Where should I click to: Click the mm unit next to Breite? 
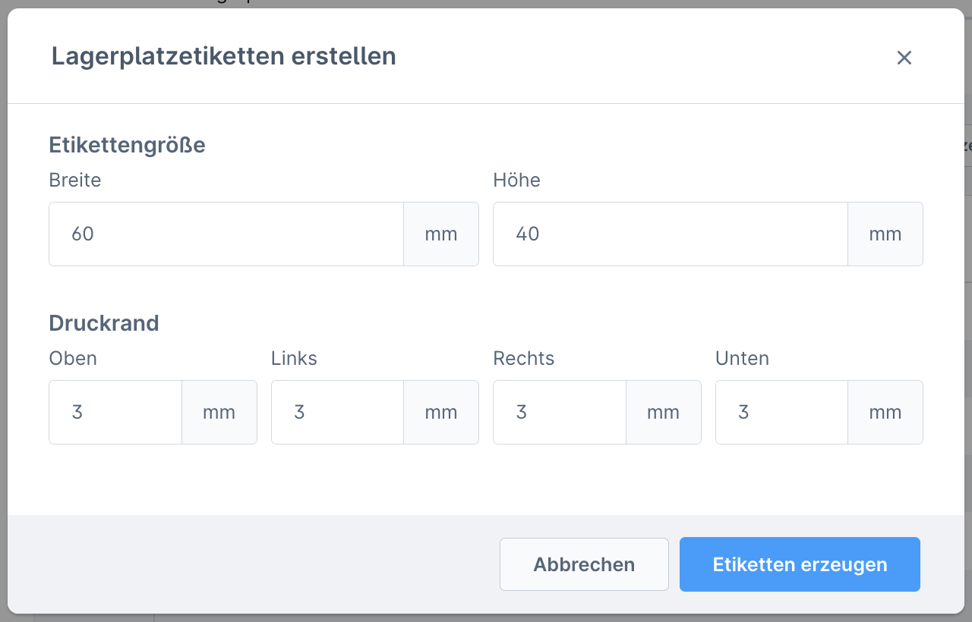coord(441,234)
